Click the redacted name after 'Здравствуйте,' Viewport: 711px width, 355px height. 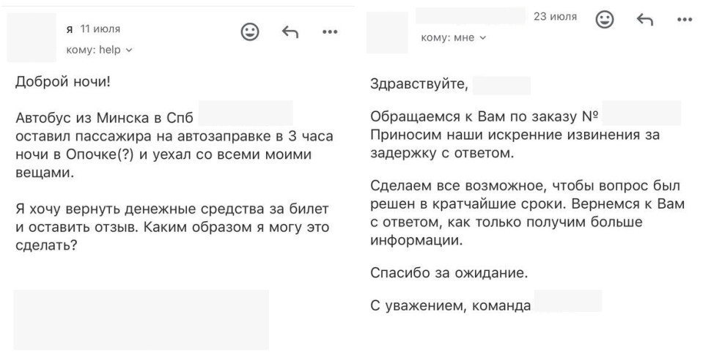501,86
